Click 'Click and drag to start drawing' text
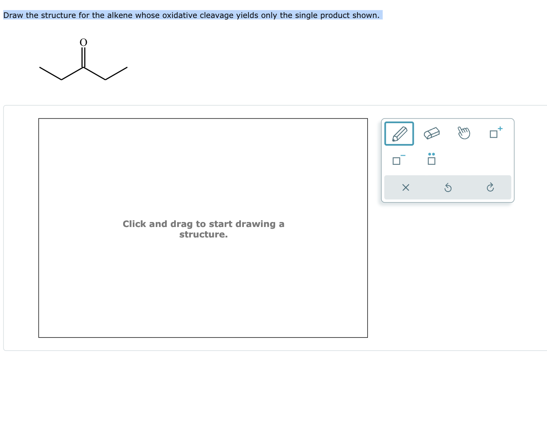Viewport: 547px width, 444px height. coord(203,229)
